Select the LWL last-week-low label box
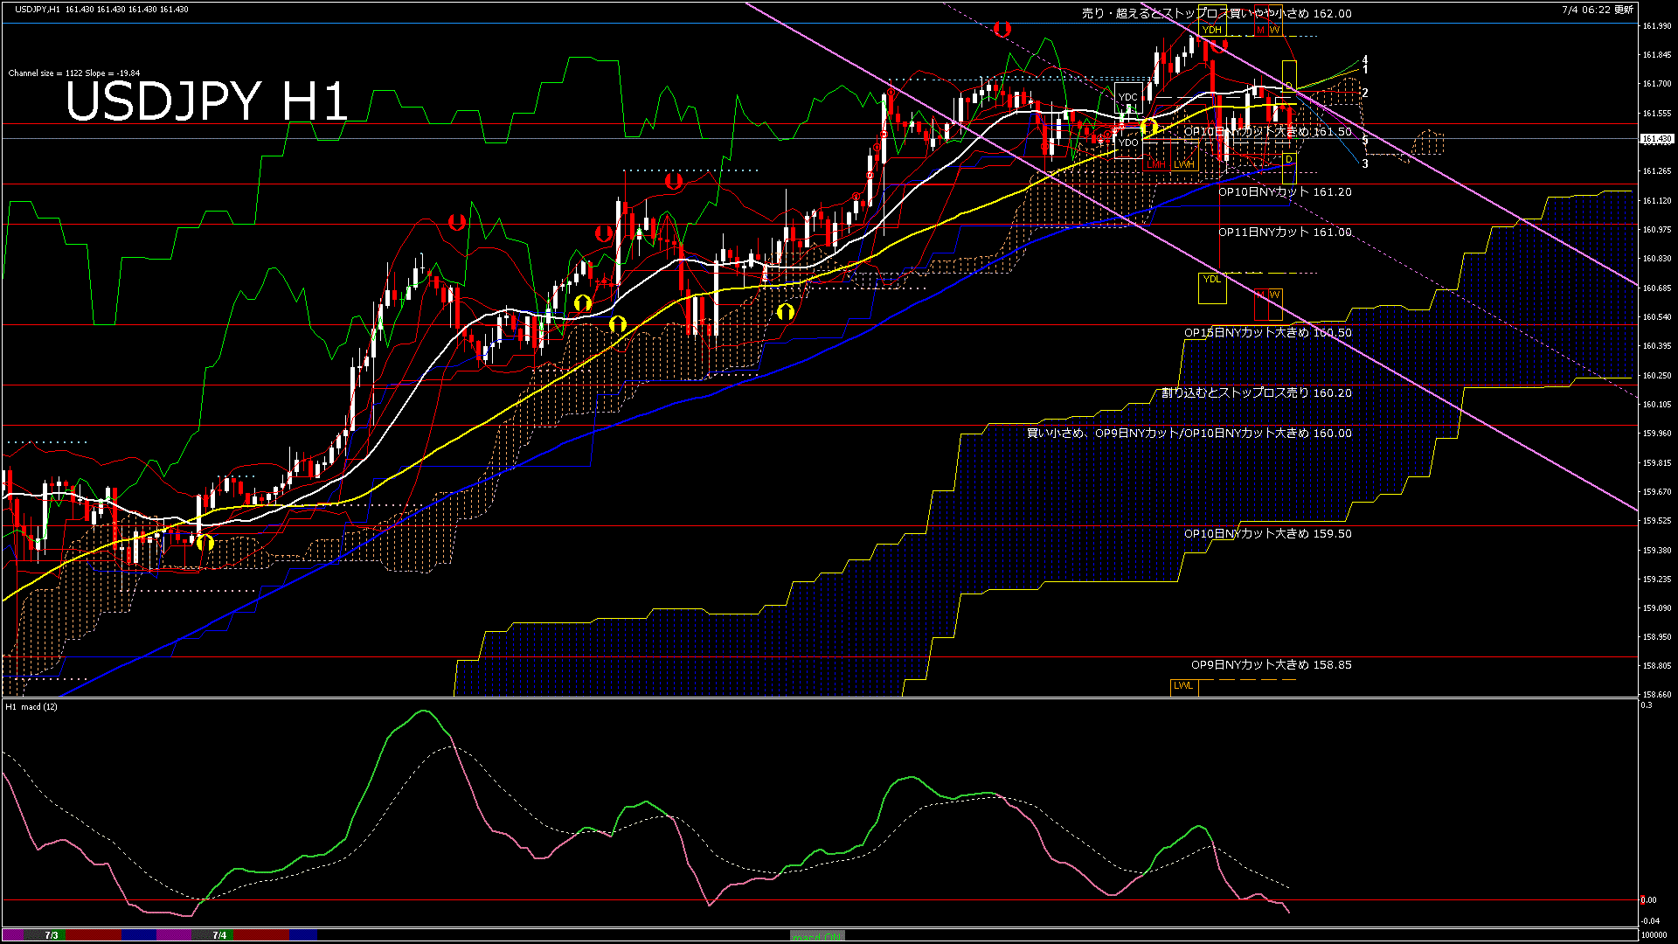Viewport: 1678px width, 944px height. click(1183, 686)
